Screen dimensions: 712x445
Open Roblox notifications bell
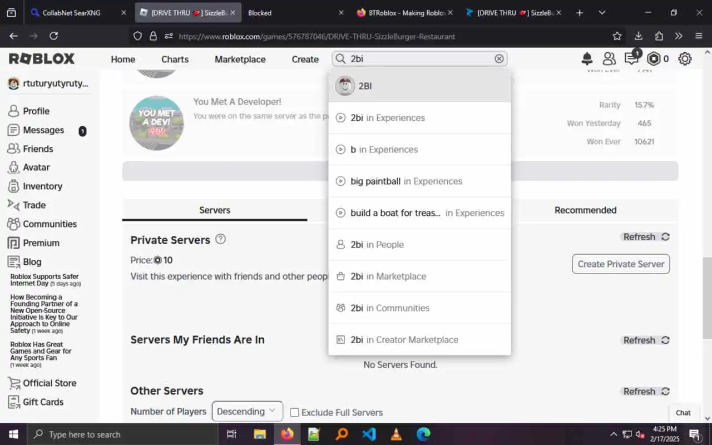587,58
